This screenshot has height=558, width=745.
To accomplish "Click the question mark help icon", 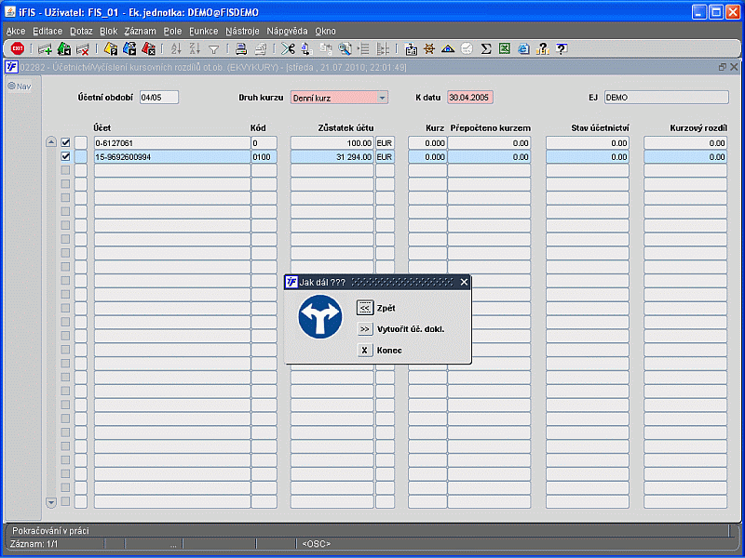I will click(562, 49).
